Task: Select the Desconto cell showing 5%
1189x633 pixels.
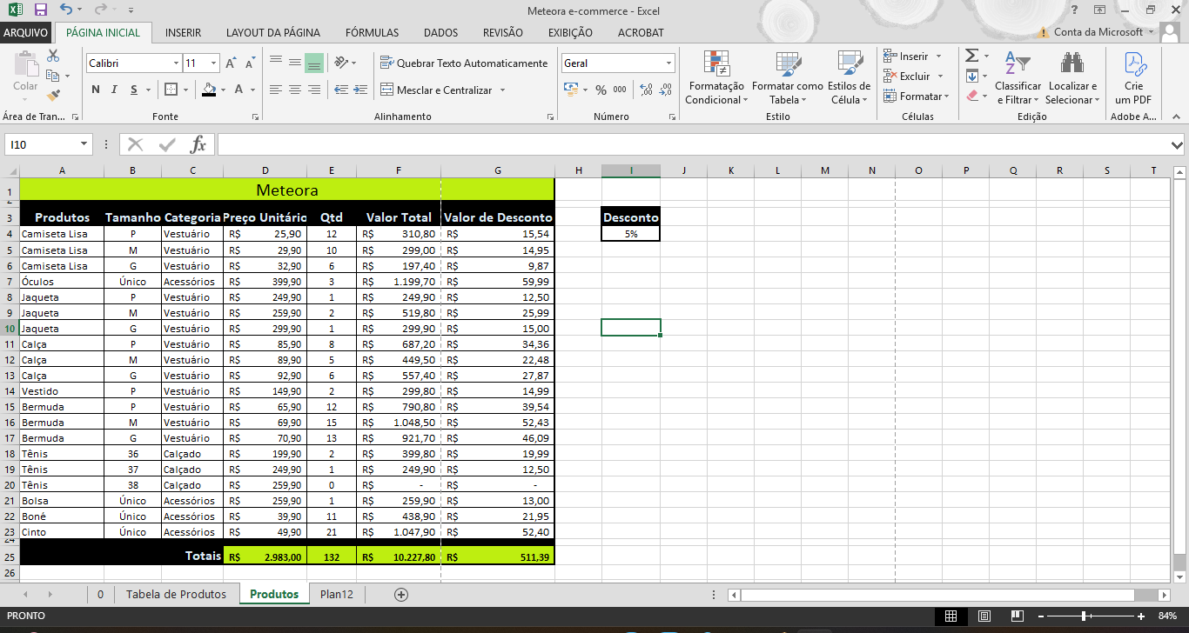Action: pos(631,234)
